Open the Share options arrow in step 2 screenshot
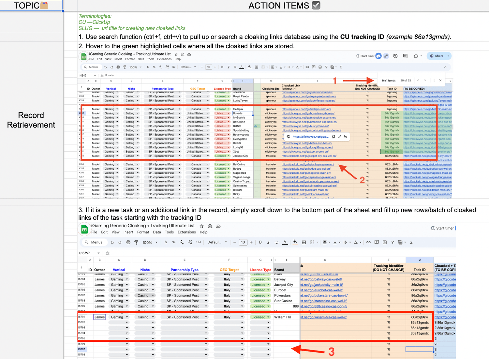 448,56
